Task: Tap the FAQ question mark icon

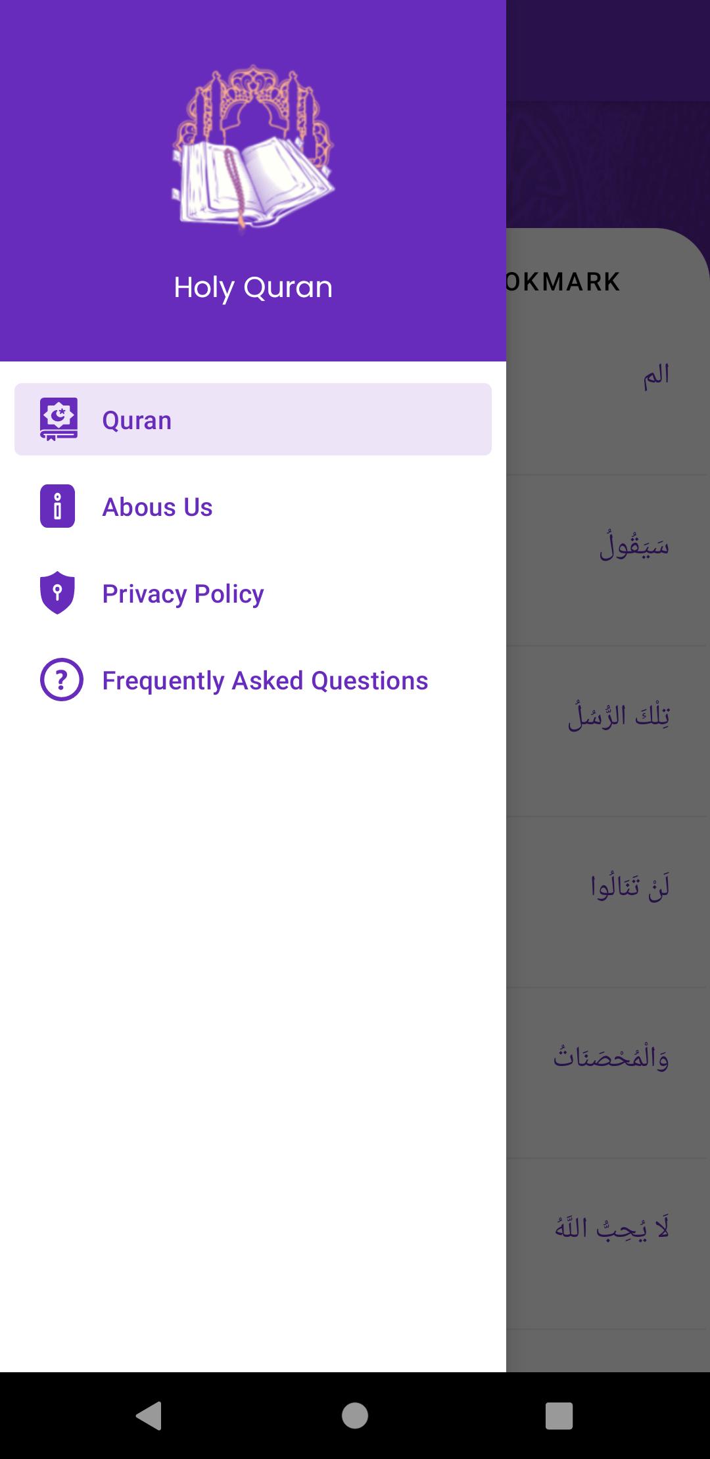Action: [x=62, y=680]
